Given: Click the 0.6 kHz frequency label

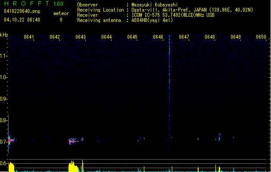Looking at the screenshot, I should [x=3, y=163].
